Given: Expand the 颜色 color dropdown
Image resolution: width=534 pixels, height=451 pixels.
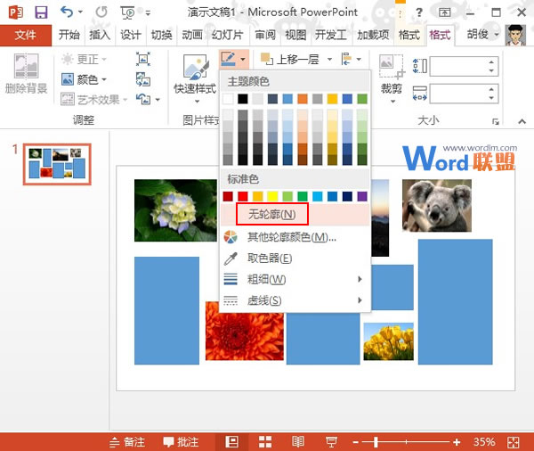Looking at the screenshot, I should coord(104,79).
